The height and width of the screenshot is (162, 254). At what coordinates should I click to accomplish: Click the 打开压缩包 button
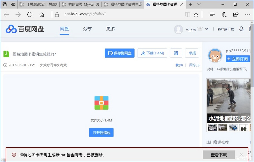(x=101, y=133)
